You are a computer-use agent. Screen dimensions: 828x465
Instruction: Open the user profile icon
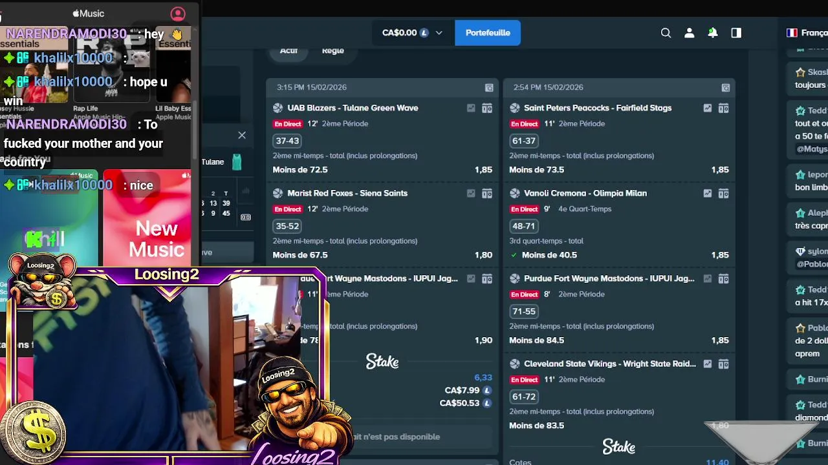(689, 33)
